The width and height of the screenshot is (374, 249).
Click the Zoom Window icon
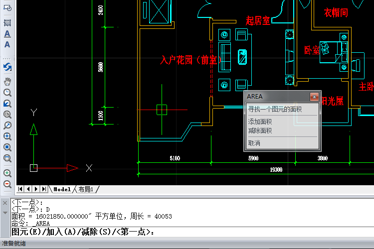point(7,115)
